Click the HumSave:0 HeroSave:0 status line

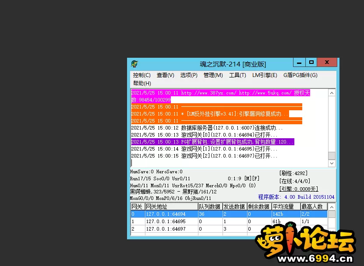tap(156, 171)
